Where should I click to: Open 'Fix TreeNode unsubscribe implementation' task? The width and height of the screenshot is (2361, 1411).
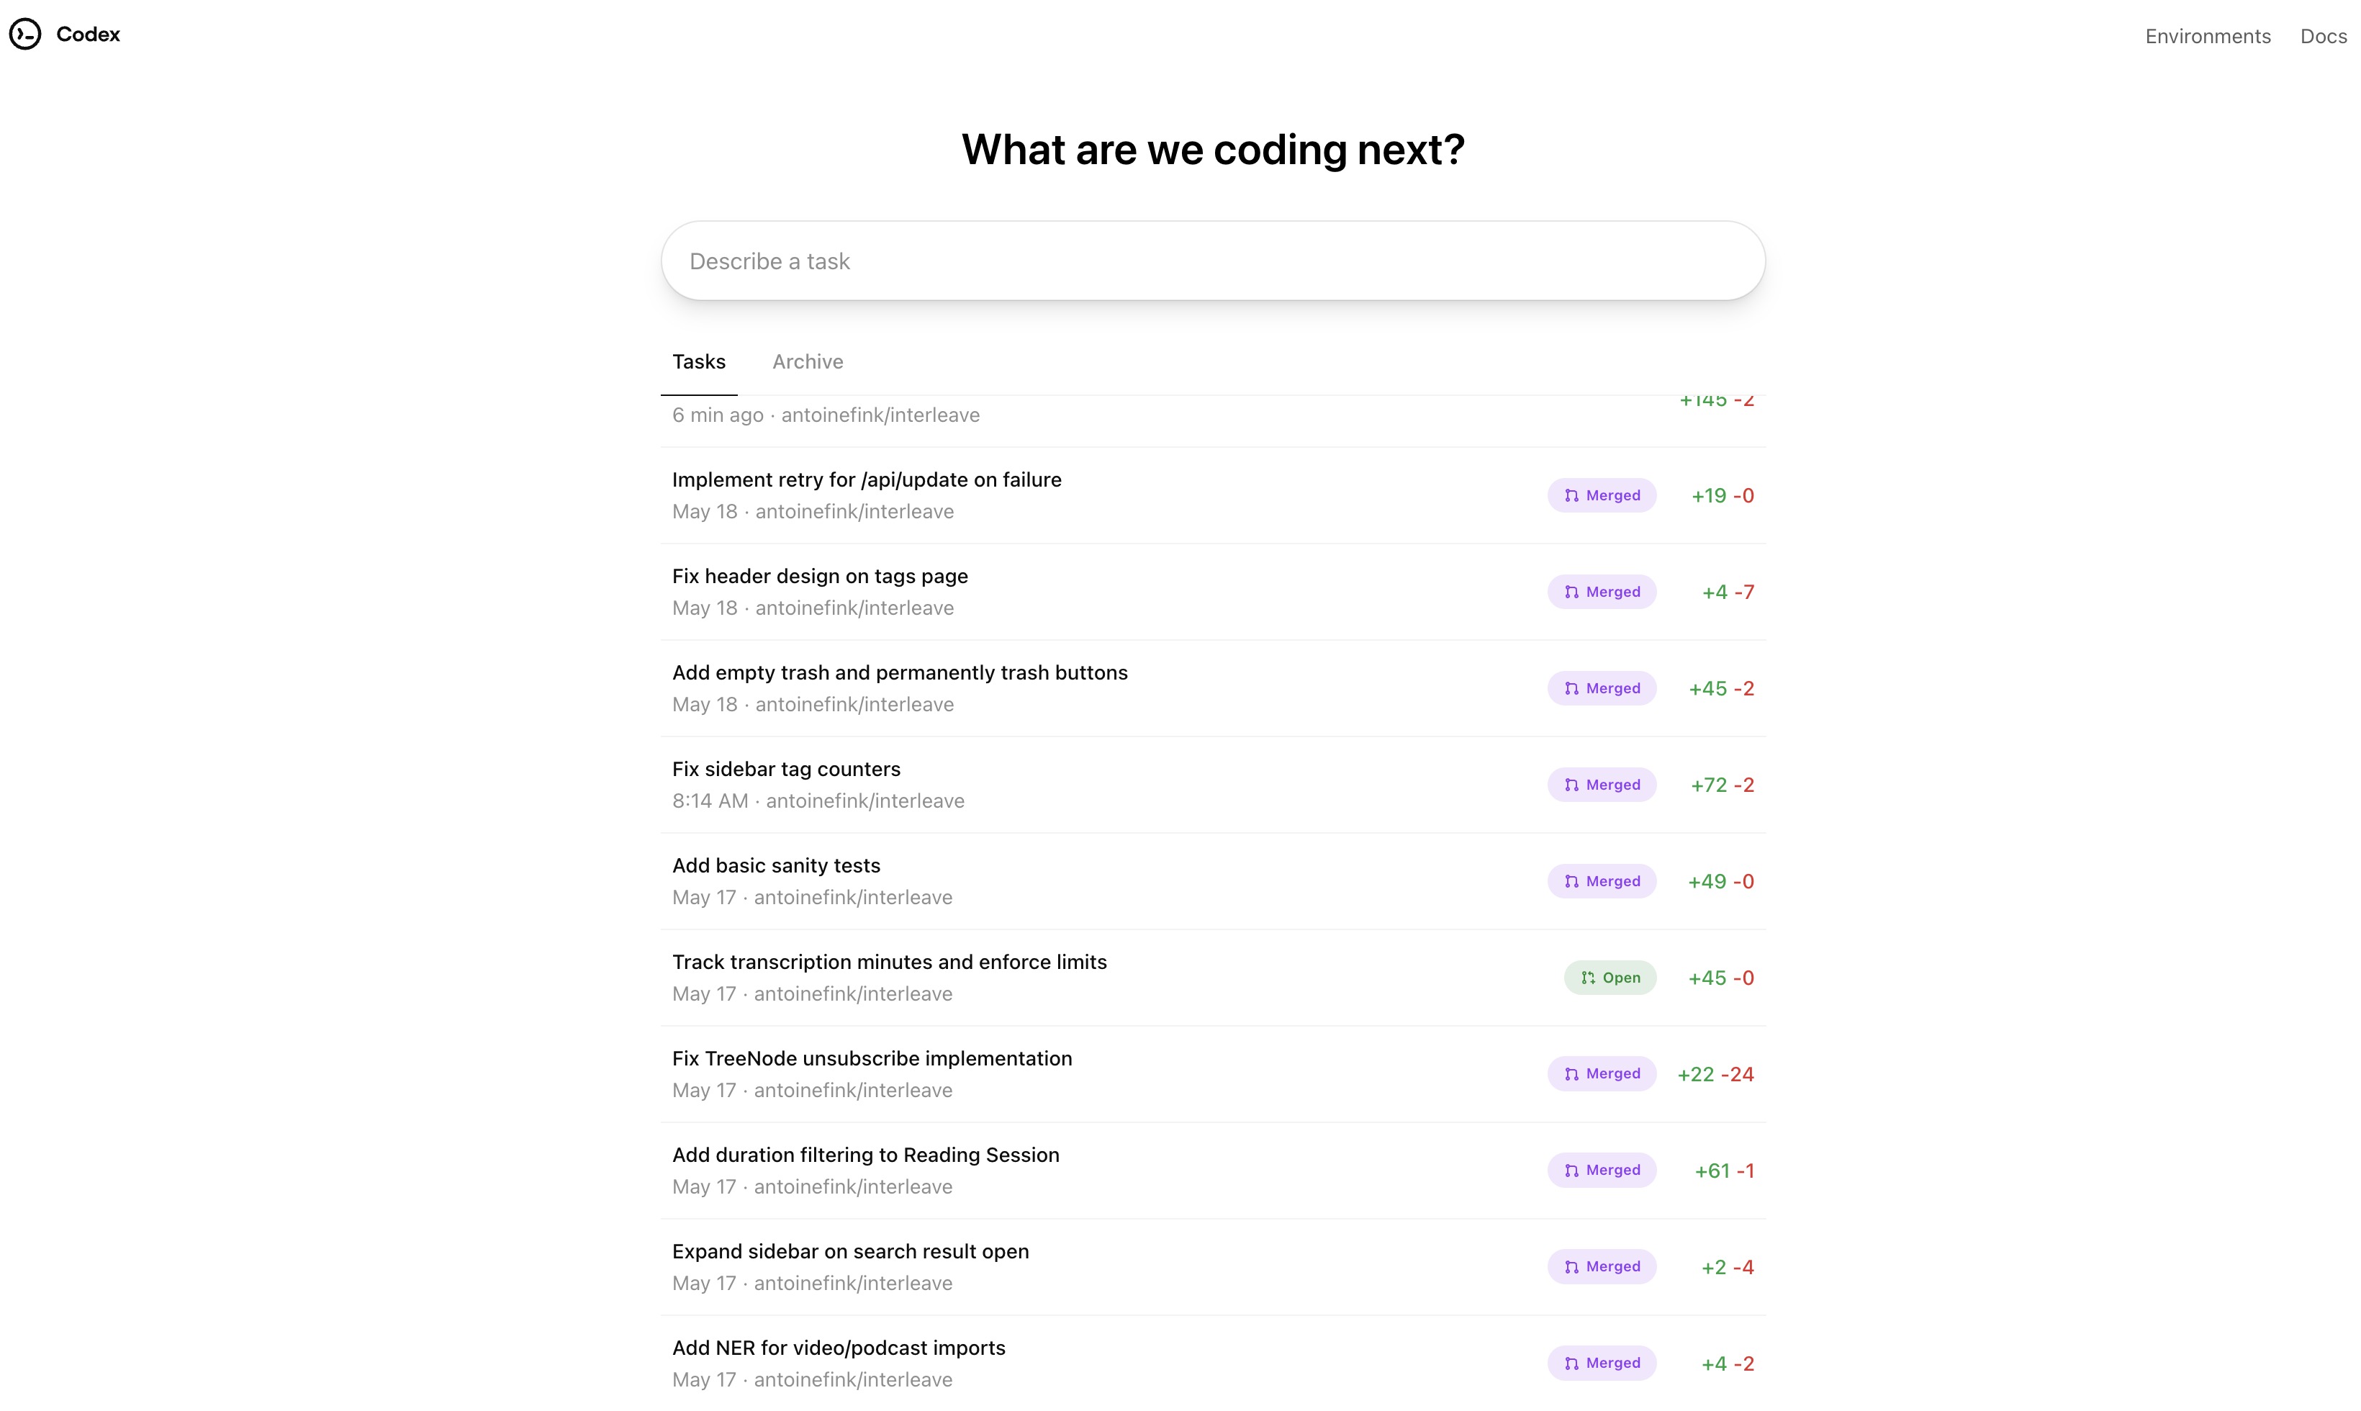[x=872, y=1058]
